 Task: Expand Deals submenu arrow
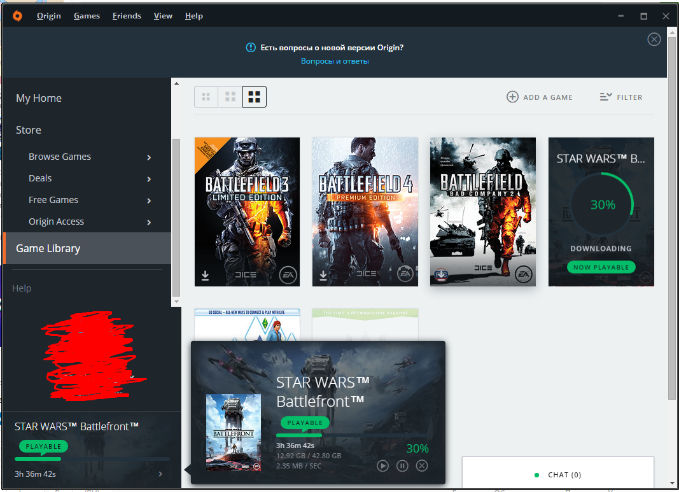[149, 179]
